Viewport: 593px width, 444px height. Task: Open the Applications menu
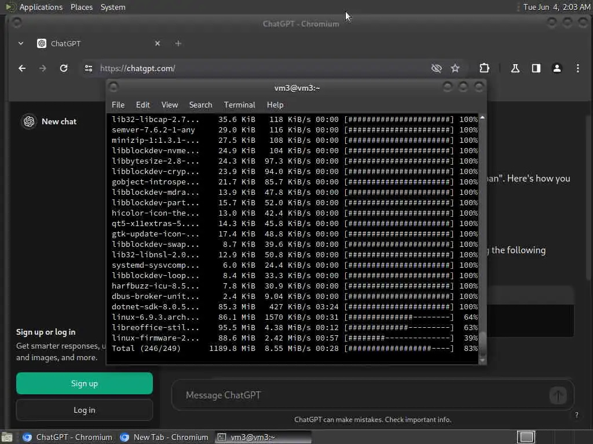[41, 7]
